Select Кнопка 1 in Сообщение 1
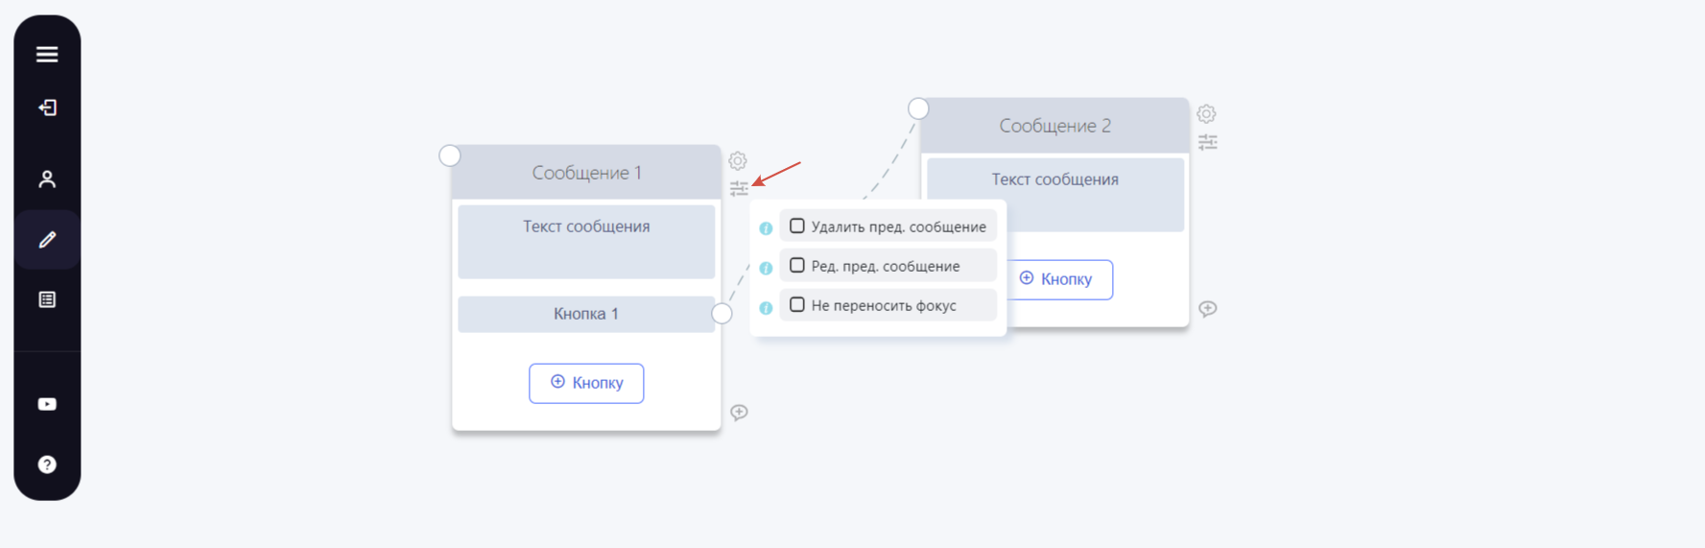 click(x=586, y=314)
